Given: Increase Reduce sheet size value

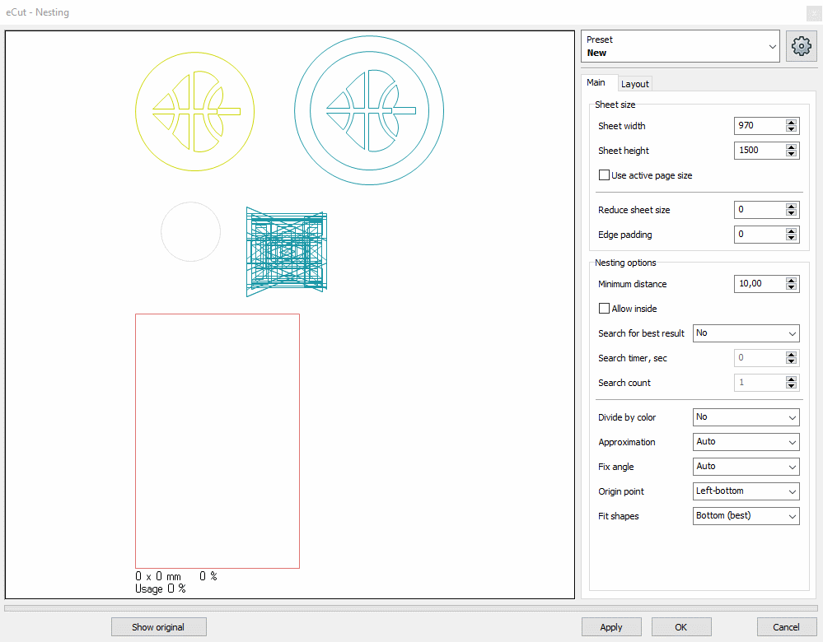Looking at the screenshot, I should [791, 206].
